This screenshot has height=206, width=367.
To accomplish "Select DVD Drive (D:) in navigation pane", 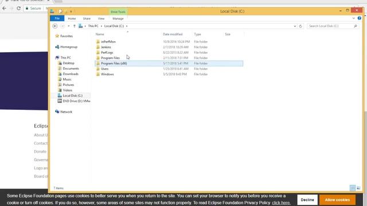I will (76, 101).
